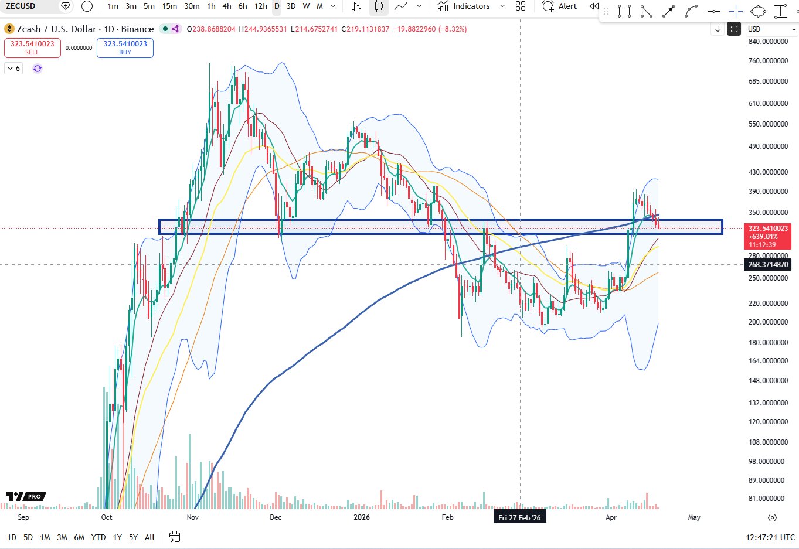Switch to the 5m timeframe
799x549 pixels.
coord(149,6)
